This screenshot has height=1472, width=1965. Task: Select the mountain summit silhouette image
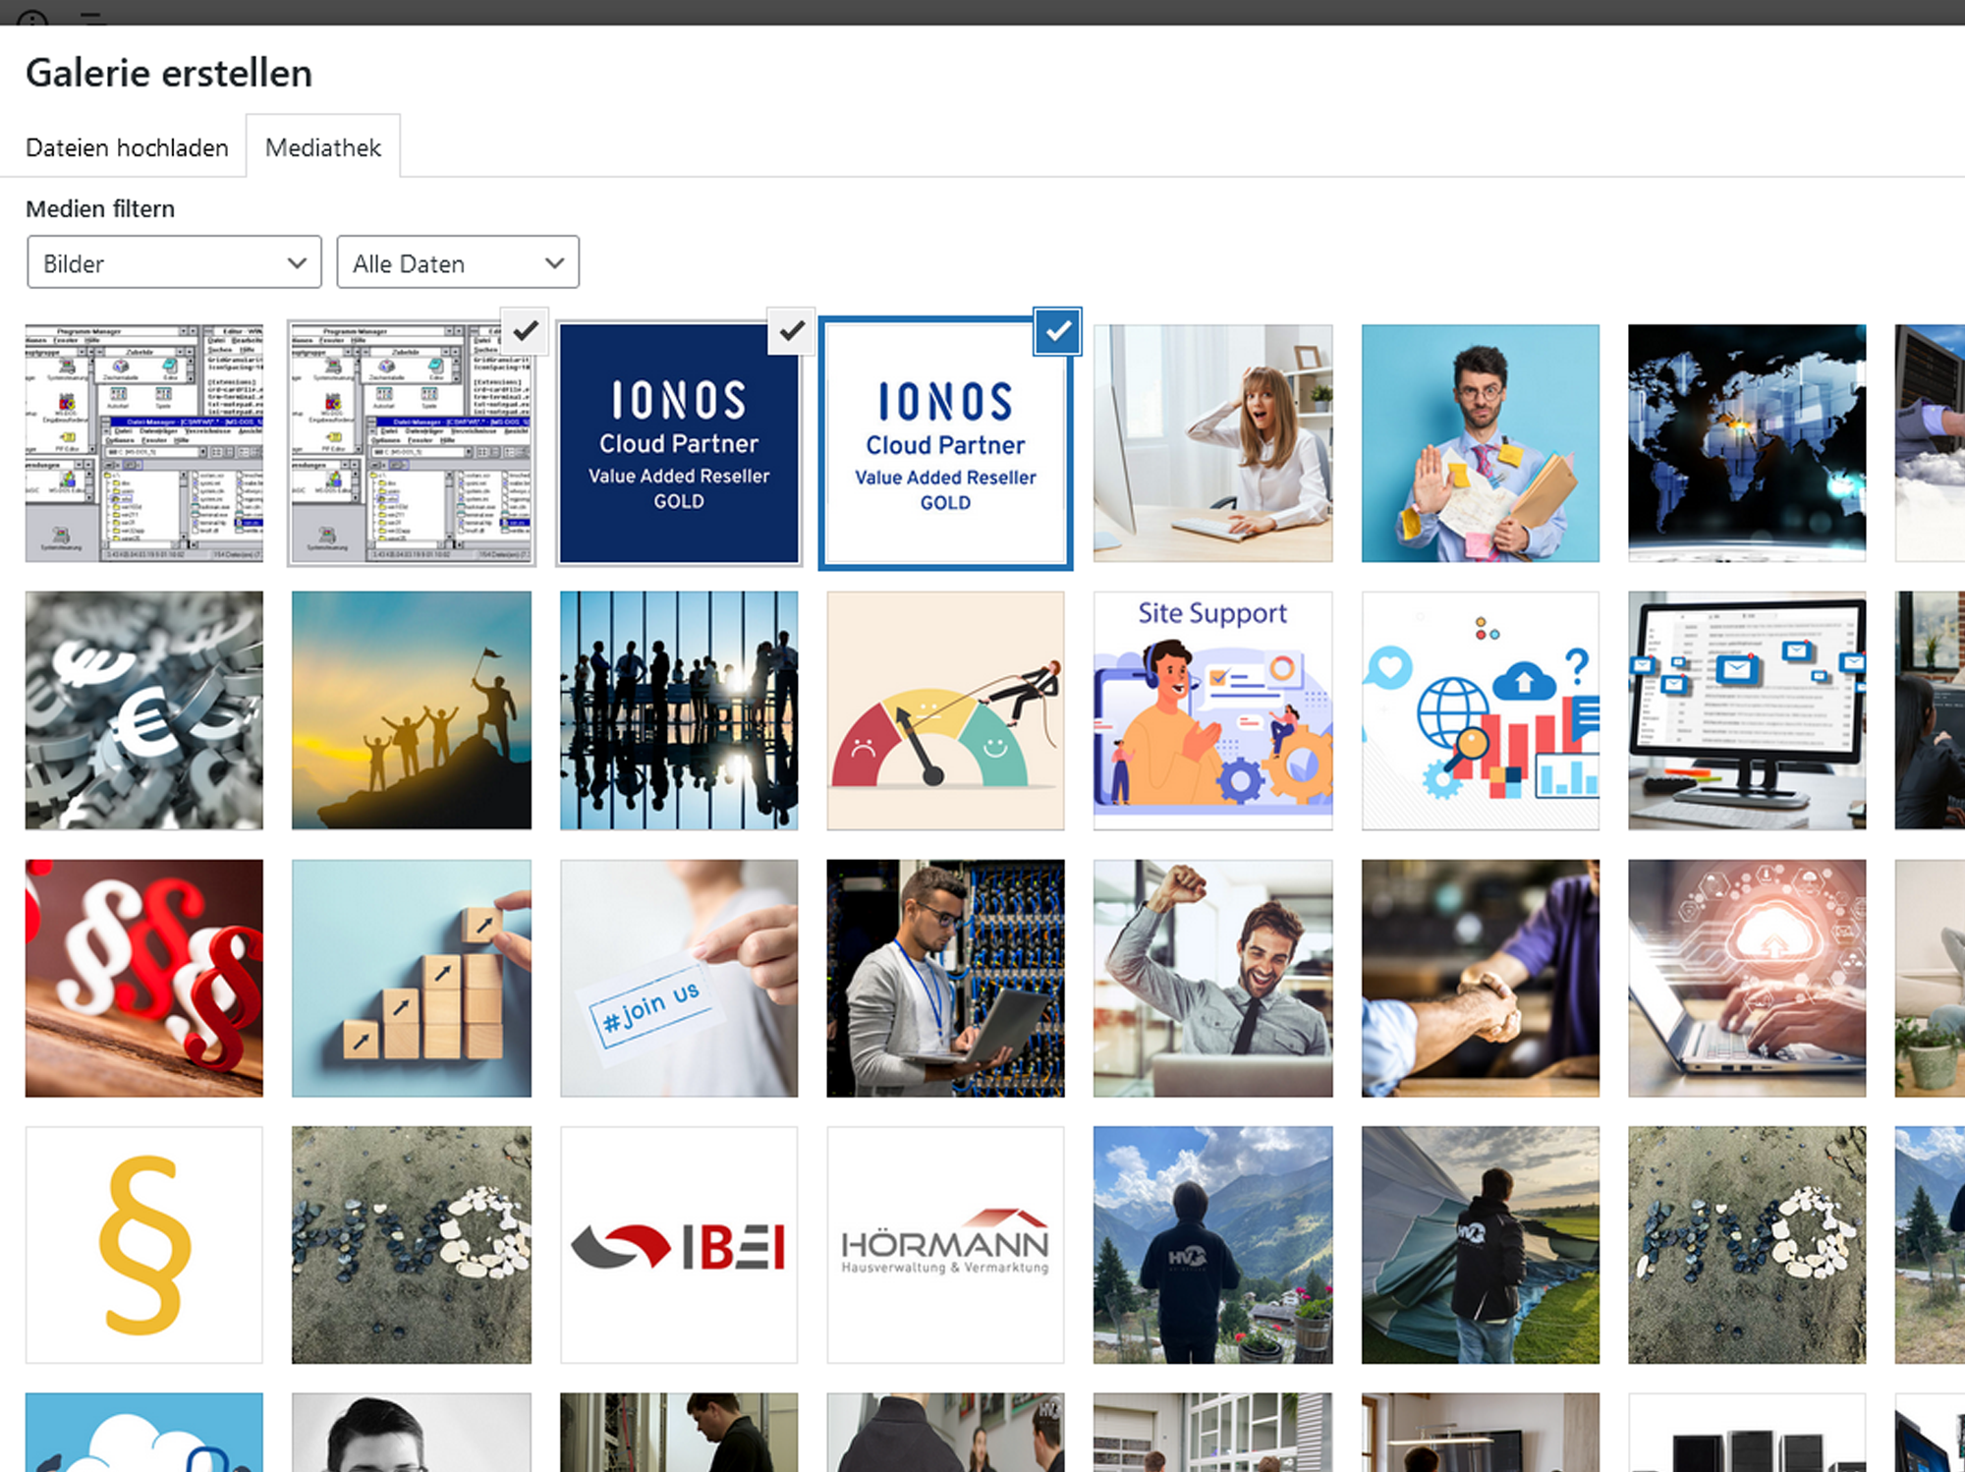pos(412,710)
